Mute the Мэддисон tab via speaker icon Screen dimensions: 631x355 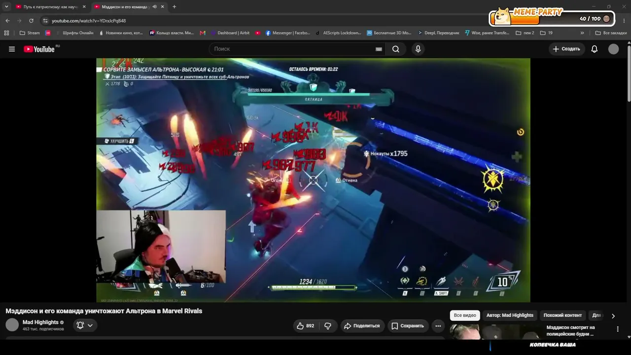point(155,7)
